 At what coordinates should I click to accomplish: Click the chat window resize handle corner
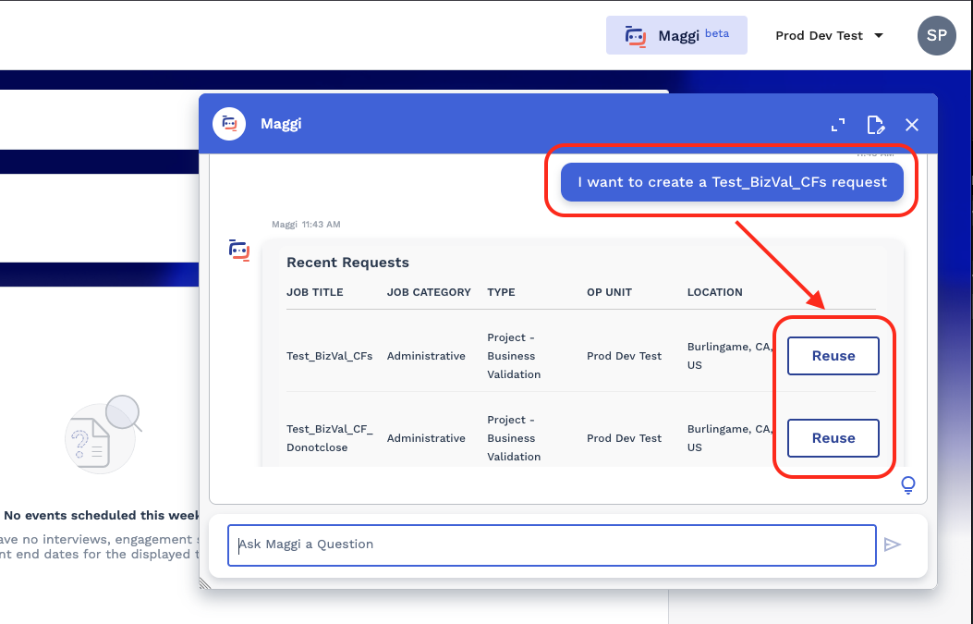205,582
